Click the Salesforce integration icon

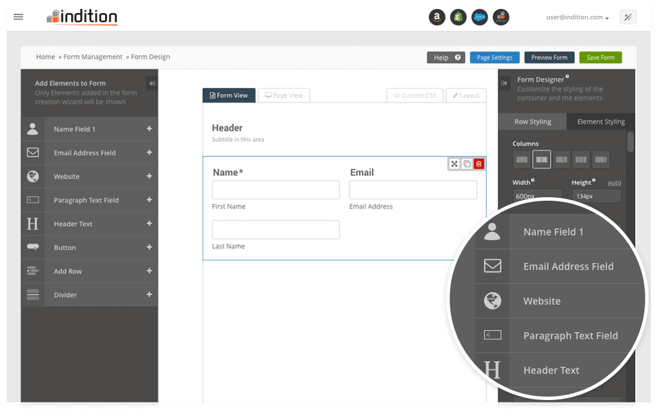coord(480,18)
